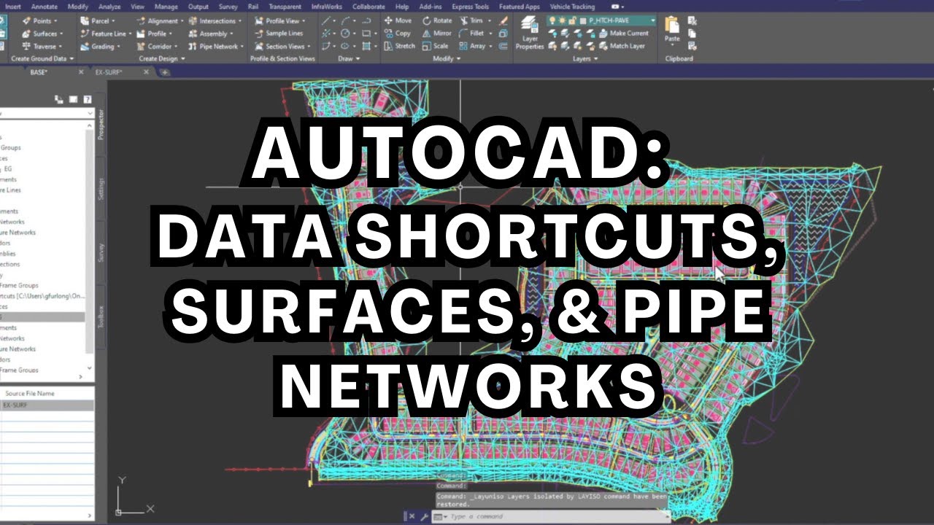Open the Traverse tool
Image resolution: width=934 pixels, height=525 pixels.
42,46
